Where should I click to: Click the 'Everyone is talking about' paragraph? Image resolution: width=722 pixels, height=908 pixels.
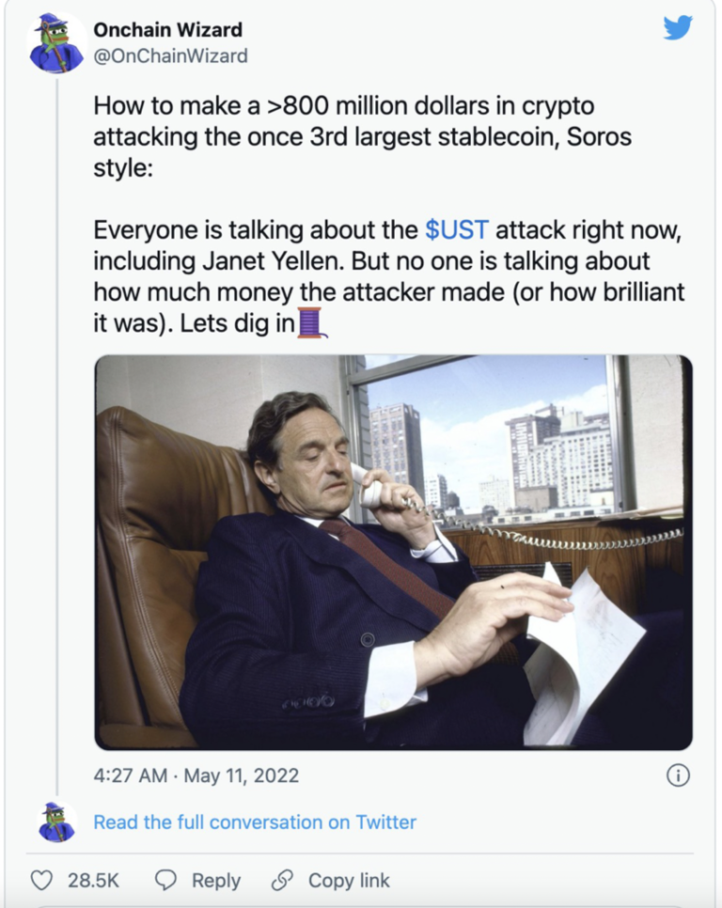coord(389,276)
